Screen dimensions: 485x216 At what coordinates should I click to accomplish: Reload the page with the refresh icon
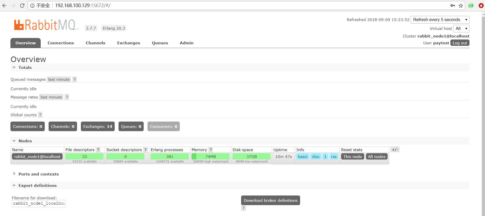coord(22,6)
